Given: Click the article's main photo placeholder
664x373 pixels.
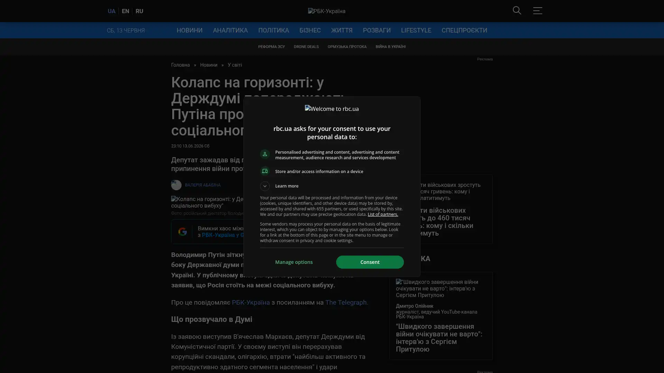Looking at the screenshot, I should click(207, 202).
